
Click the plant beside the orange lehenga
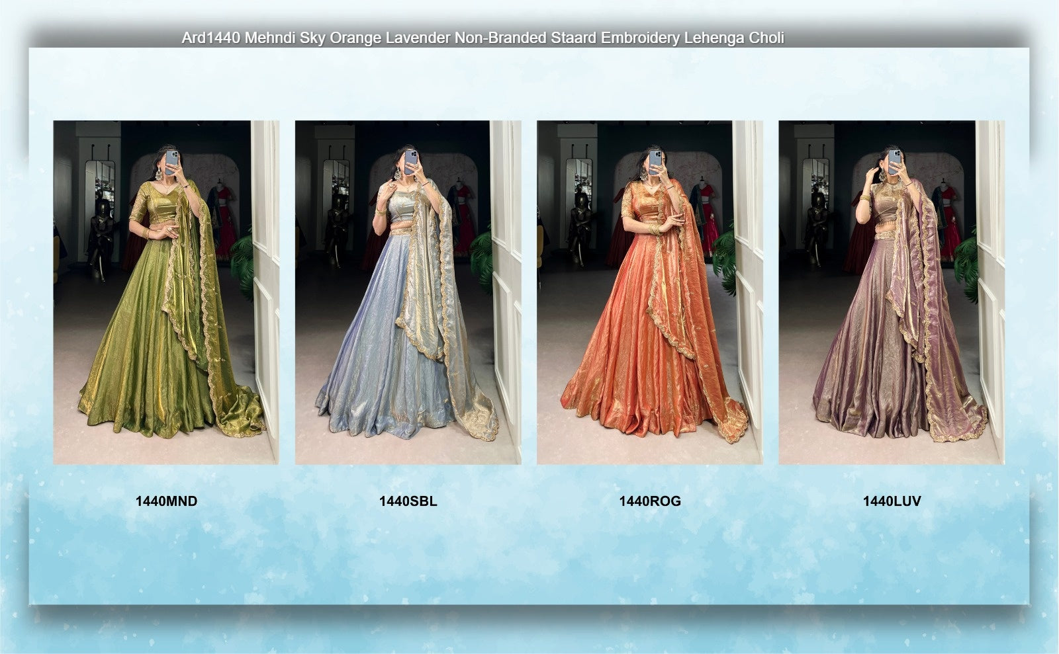click(x=725, y=261)
